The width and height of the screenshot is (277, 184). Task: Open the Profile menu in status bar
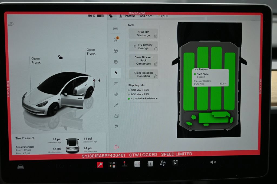[x=127, y=16]
